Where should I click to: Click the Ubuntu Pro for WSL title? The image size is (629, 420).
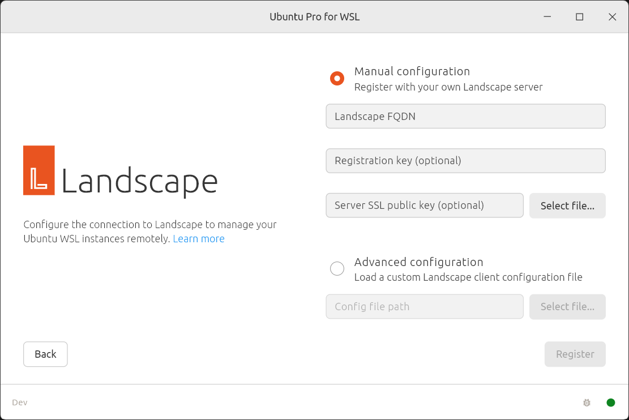314,16
